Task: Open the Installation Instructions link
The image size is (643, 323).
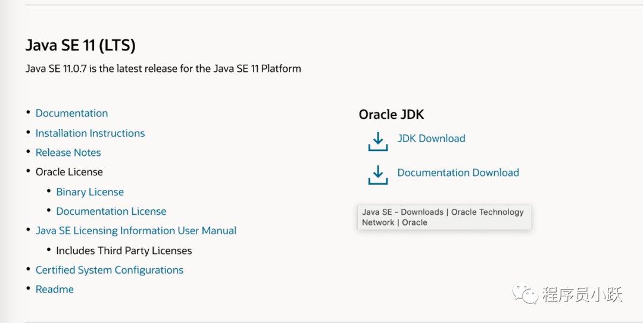Action: [x=90, y=133]
